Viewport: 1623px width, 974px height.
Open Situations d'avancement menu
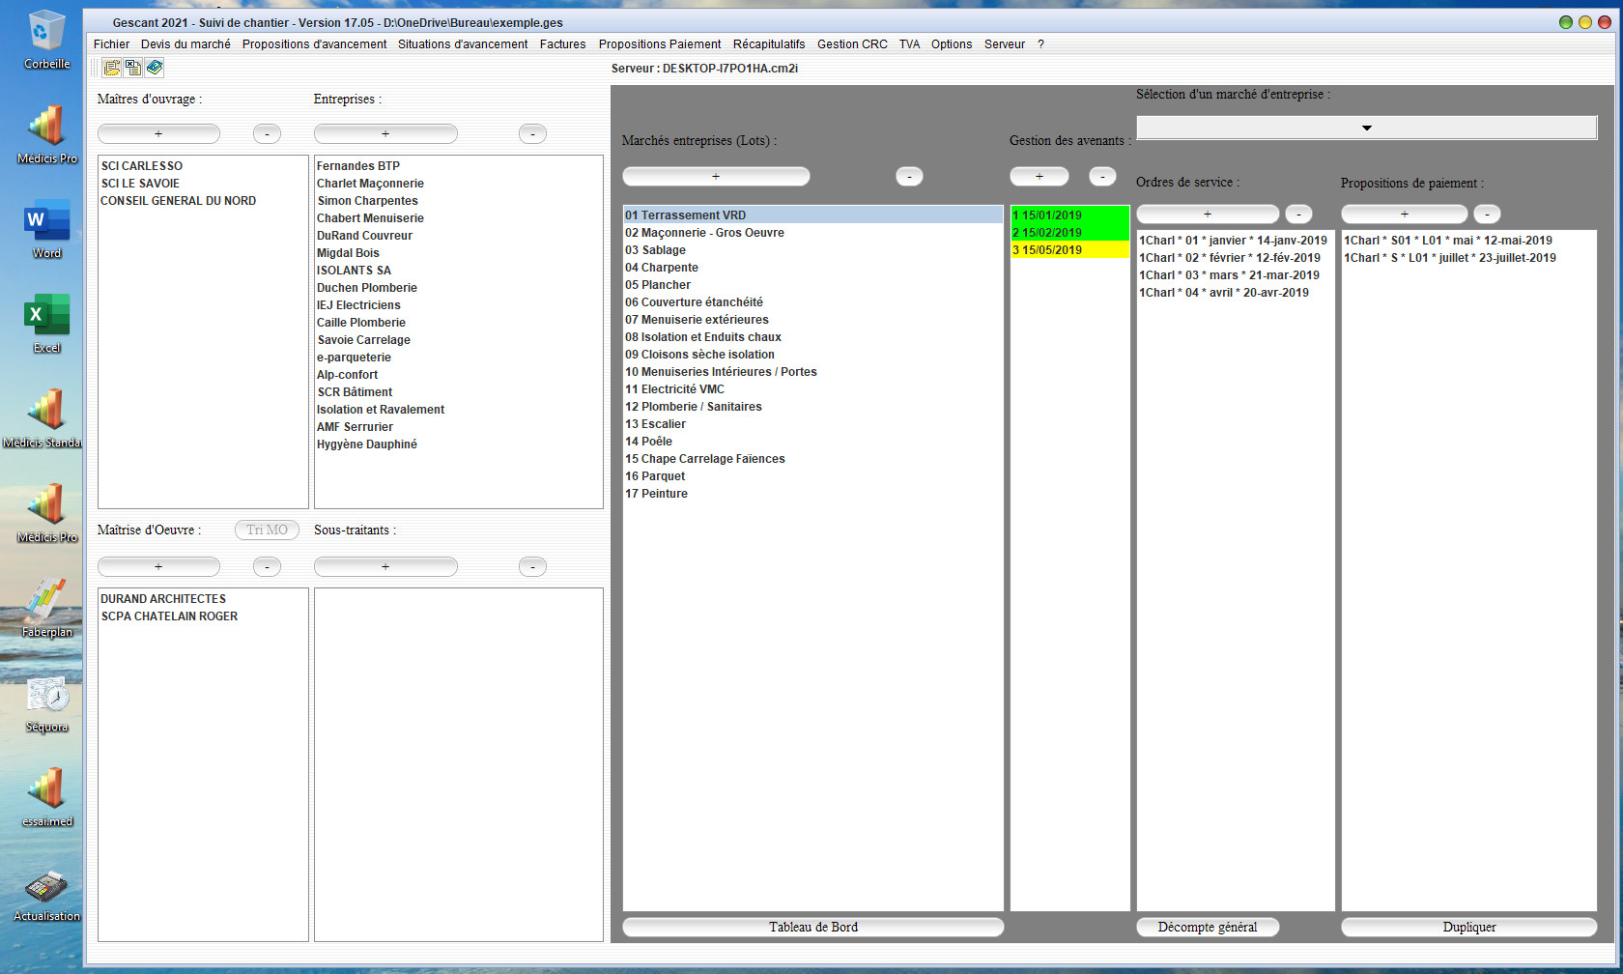pos(463,44)
